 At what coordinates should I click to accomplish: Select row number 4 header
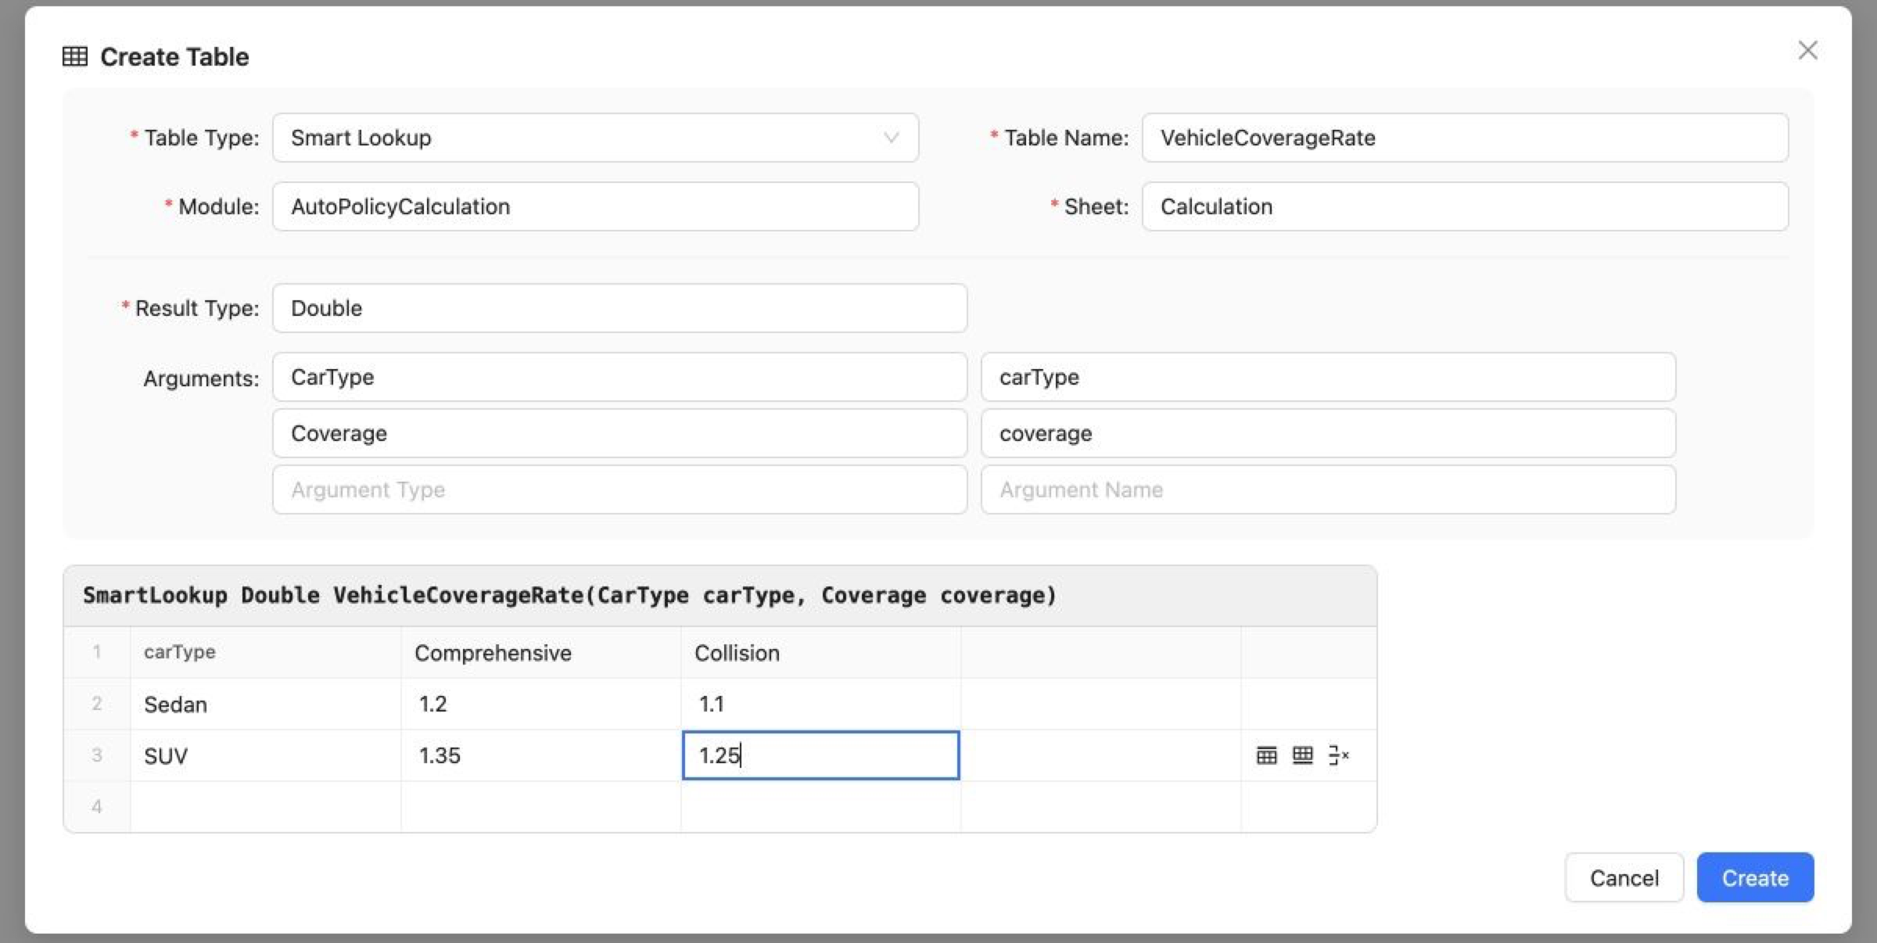pyautogui.click(x=97, y=806)
